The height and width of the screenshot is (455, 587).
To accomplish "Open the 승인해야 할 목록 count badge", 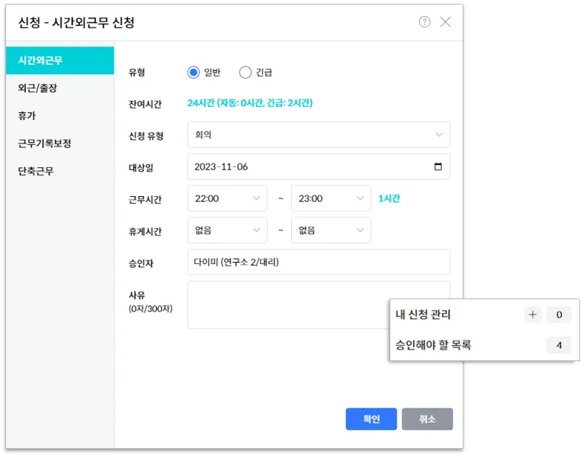I will pyautogui.click(x=559, y=345).
